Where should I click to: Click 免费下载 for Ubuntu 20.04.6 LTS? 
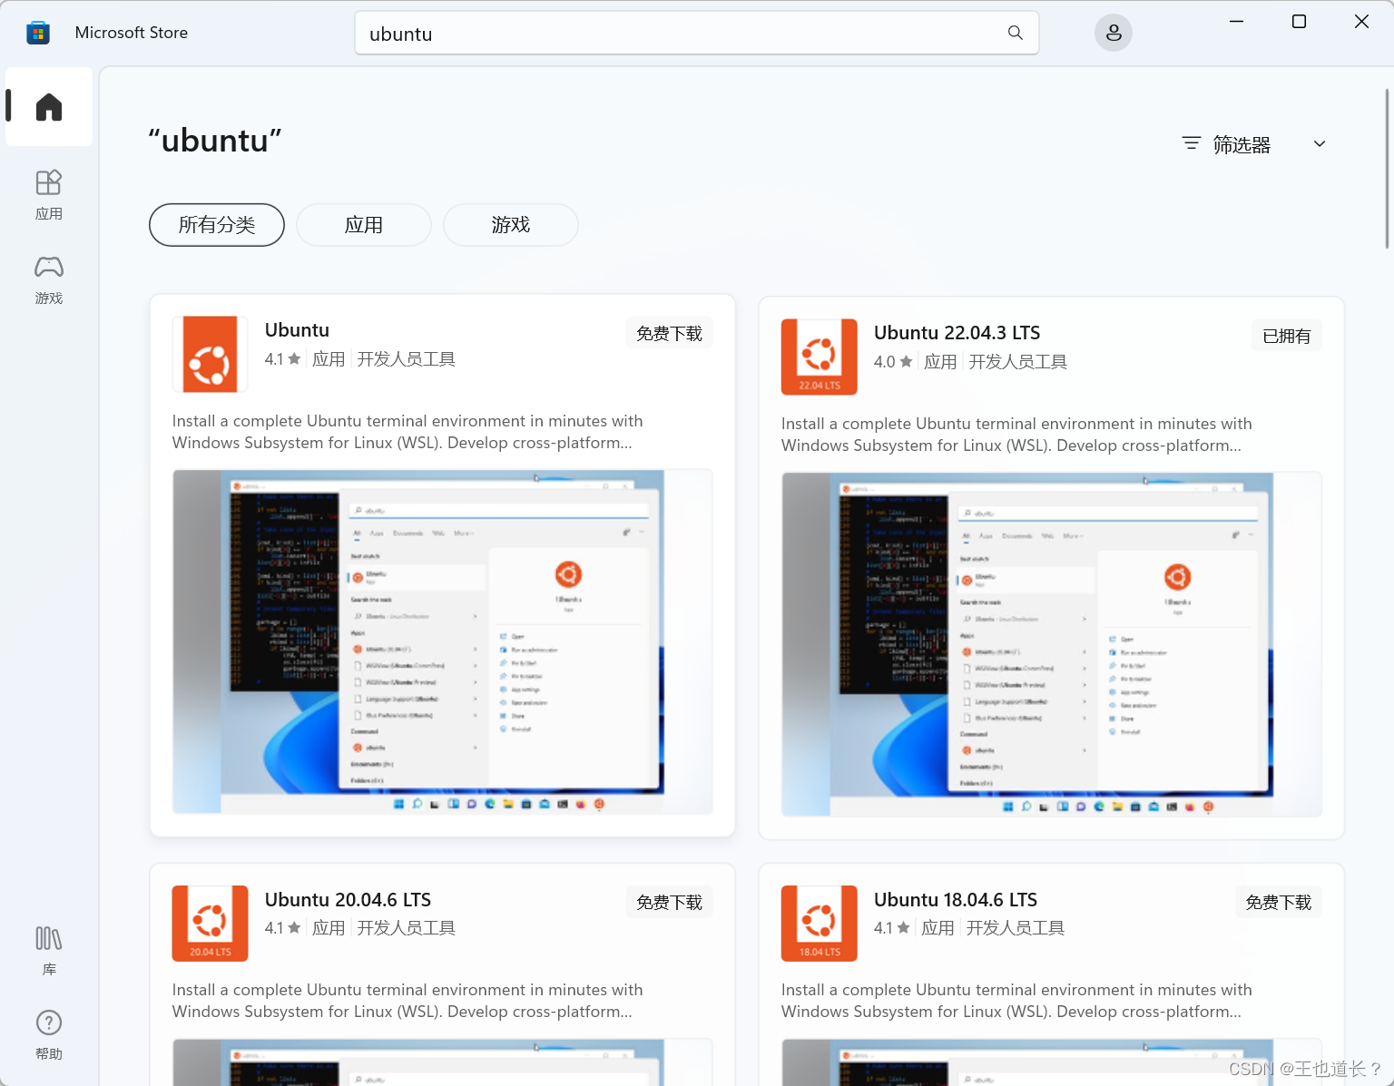pos(669,902)
